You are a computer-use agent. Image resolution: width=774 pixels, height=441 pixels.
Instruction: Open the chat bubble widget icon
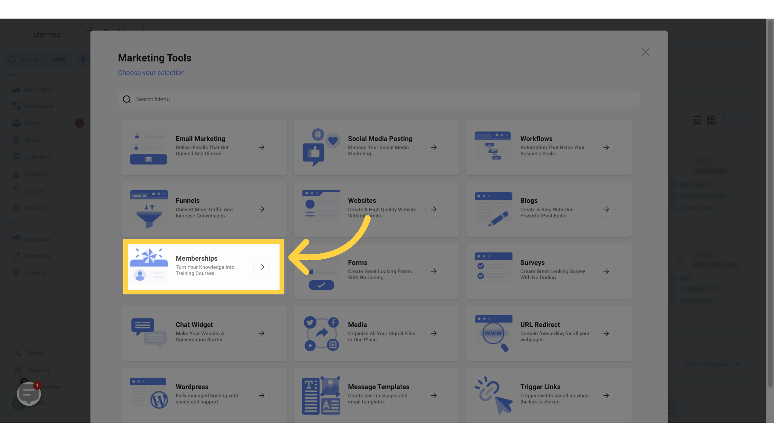29,393
